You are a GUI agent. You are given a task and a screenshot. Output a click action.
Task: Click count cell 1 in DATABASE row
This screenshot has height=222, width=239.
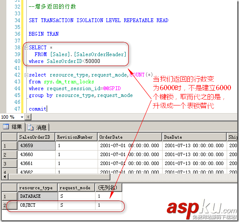click(x=109, y=196)
